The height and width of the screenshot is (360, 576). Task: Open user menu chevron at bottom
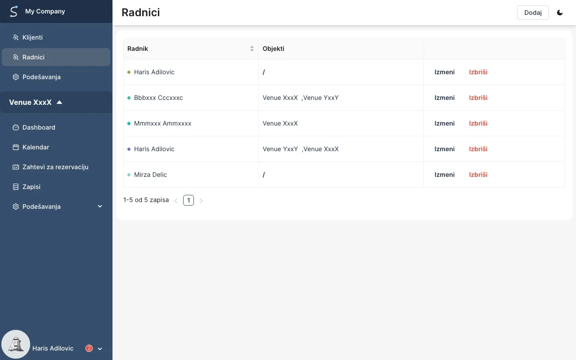pyautogui.click(x=100, y=349)
